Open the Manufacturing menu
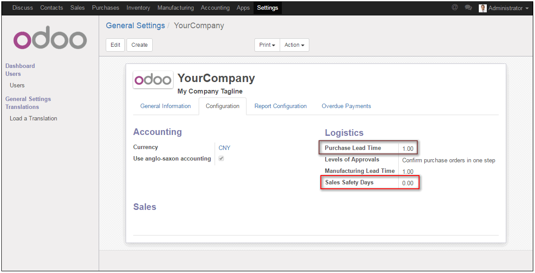This screenshot has width=535, height=273. coord(176,8)
